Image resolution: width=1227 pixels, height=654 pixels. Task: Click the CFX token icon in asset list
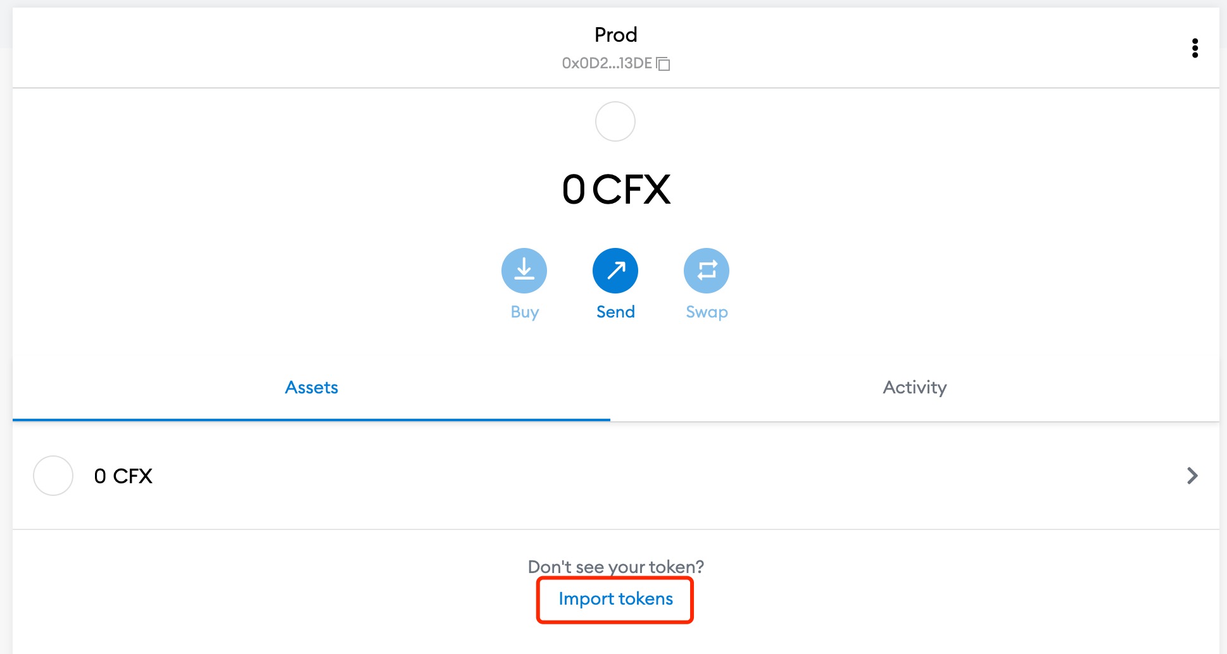tap(53, 476)
